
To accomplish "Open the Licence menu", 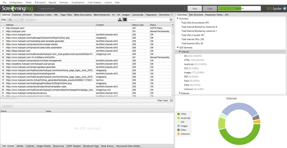I will coord(108,3).
